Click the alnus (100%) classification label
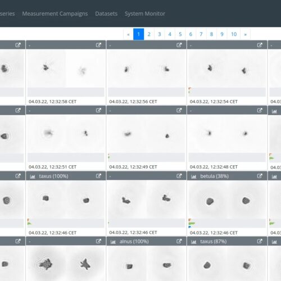This screenshot has height=281, width=281. coord(134,242)
